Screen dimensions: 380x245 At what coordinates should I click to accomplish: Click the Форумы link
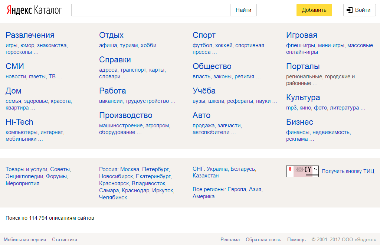56,176
